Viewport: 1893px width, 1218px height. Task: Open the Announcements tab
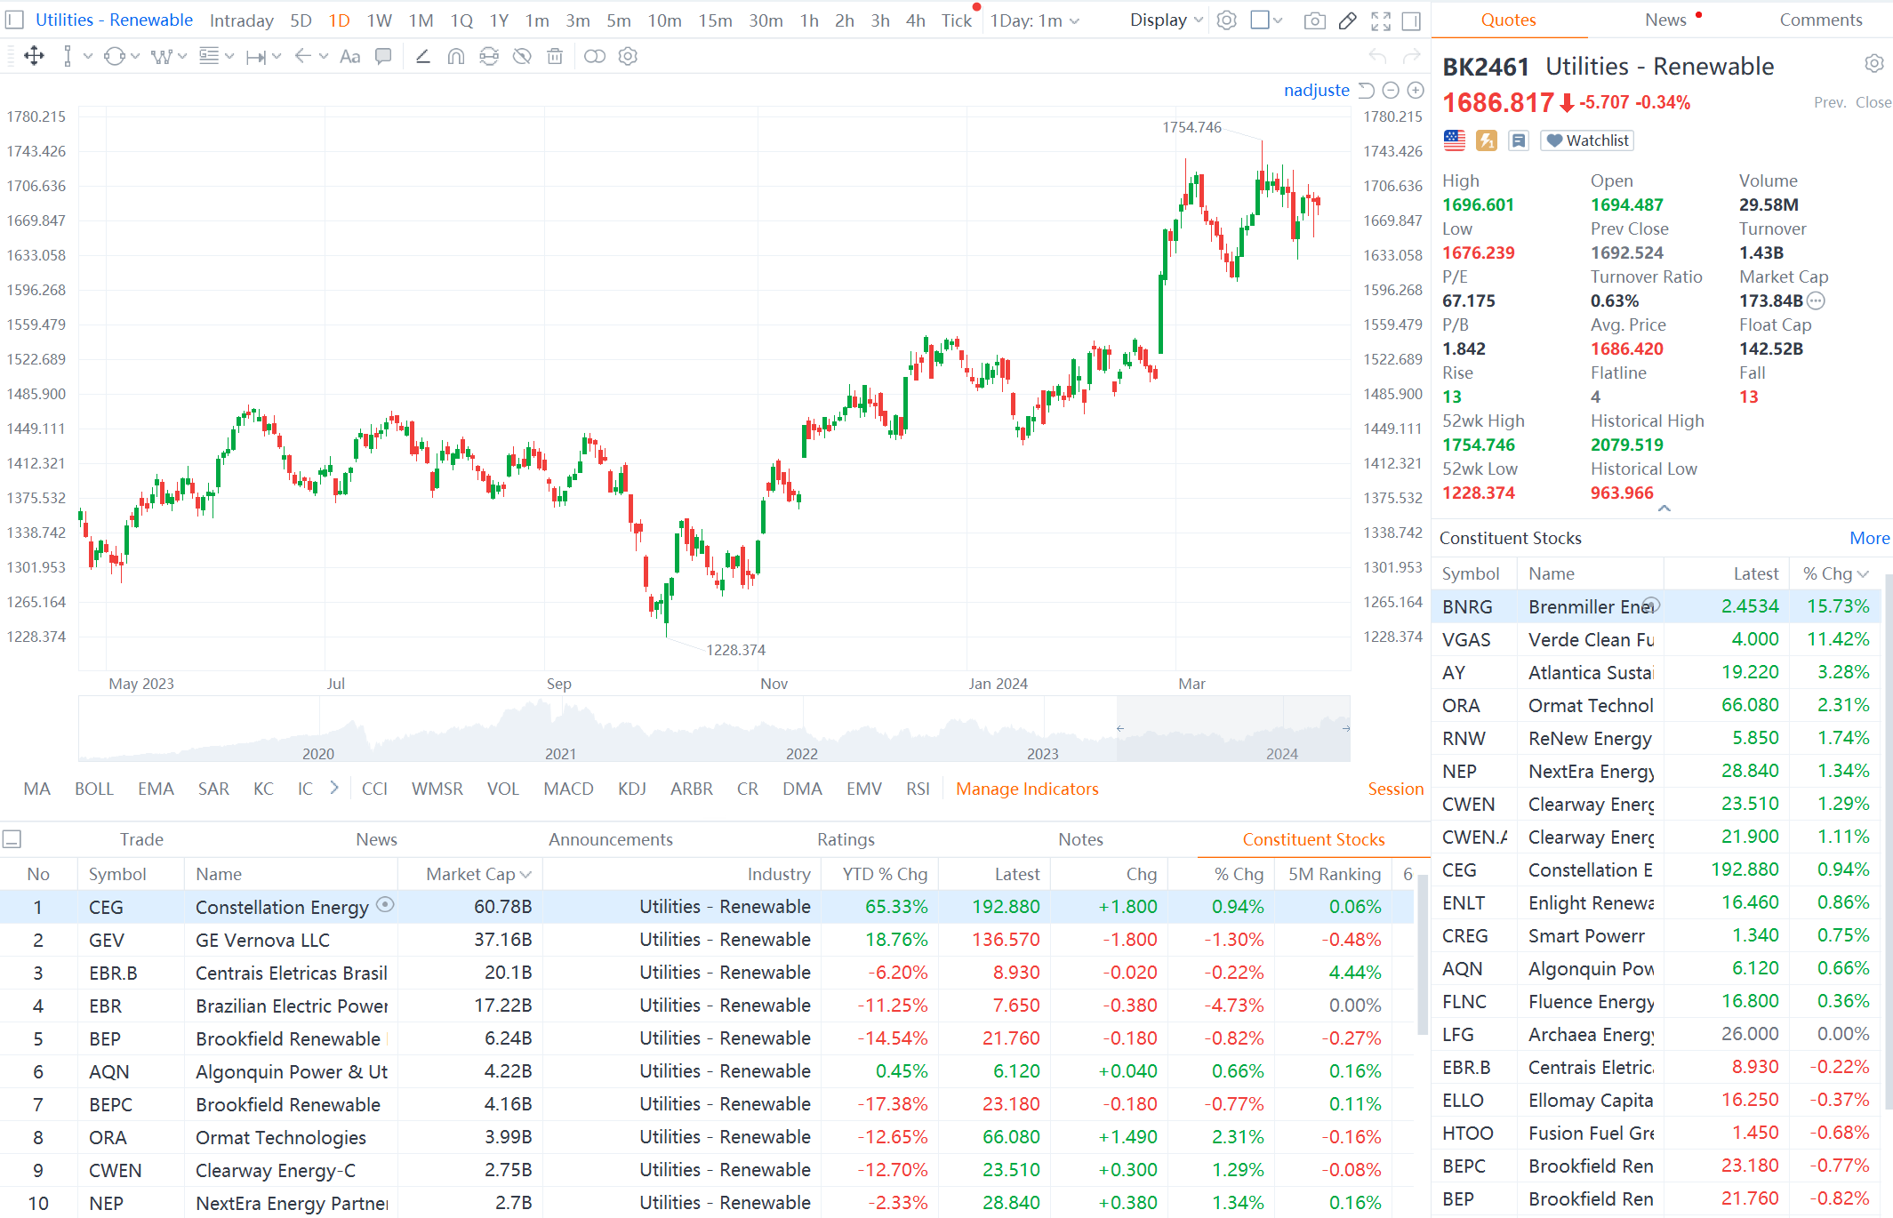click(x=611, y=839)
